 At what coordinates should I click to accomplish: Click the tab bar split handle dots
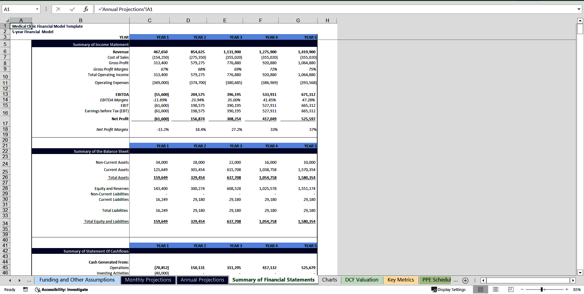[475, 280]
